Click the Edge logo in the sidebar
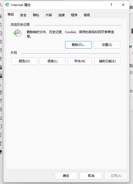The image size is (133, 184). 1,152
